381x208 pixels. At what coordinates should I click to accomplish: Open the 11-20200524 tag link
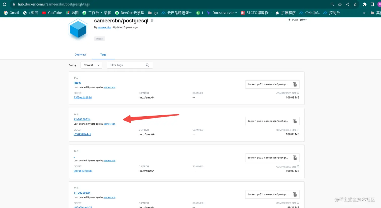tap(82, 193)
